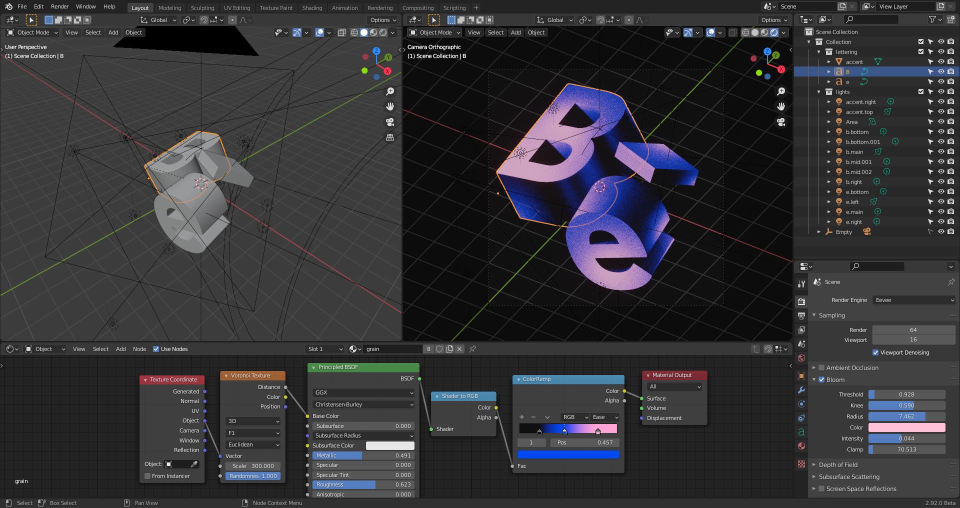Screen dimensions: 960x508
Task: Click the pink Bloom color swatch
Action: pos(907,427)
